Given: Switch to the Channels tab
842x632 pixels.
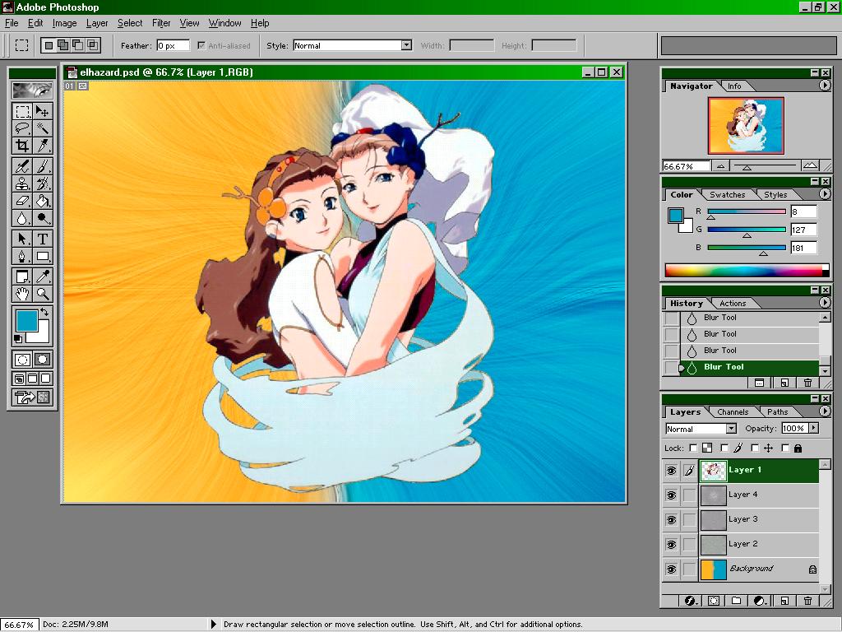Looking at the screenshot, I should click(732, 412).
